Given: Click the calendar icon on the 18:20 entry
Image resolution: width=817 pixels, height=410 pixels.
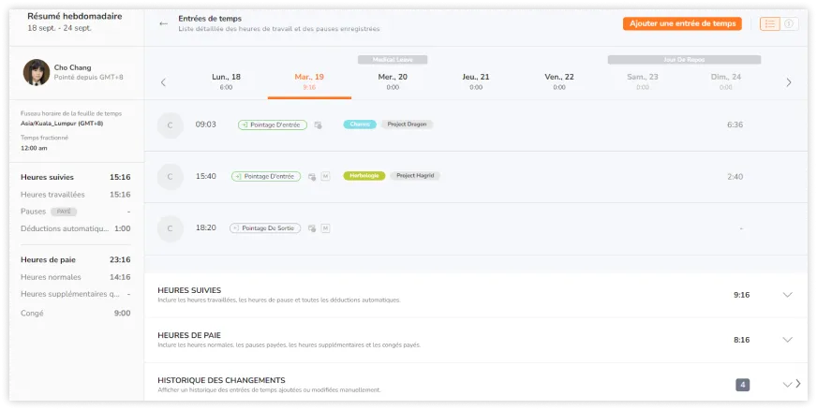Looking at the screenshot, I should (312, 227).
